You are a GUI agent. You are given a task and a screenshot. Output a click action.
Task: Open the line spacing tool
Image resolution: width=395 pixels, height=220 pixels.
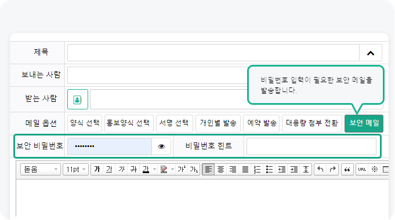click(306, 169)
